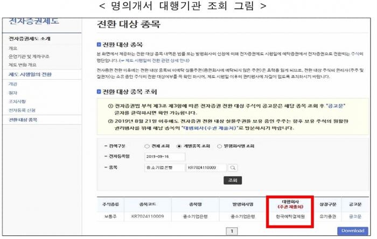Click the 한국예탁결제원 cell in the table
Screen dimensions: 377x239
290,216
